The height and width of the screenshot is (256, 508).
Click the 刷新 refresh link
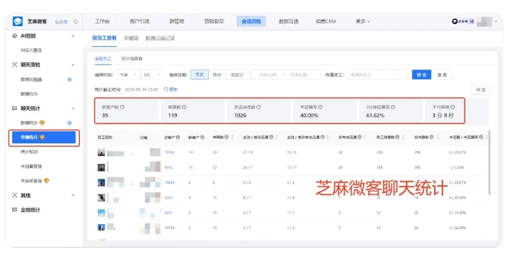tap(171, 89)
